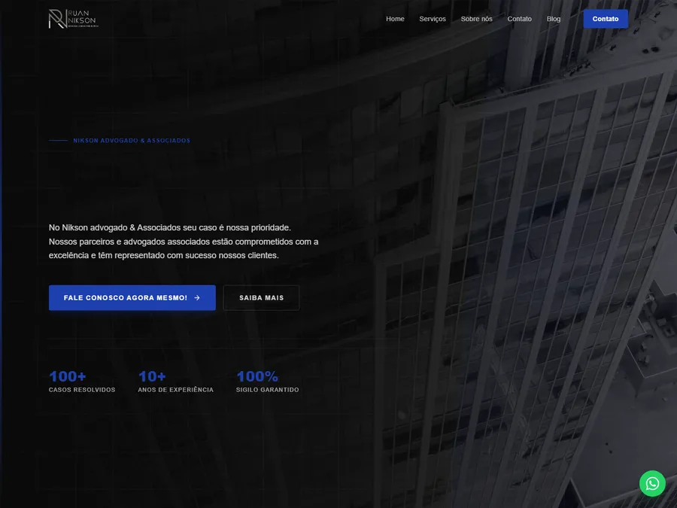Image resolution: width=677 pixels, height=508 pixels.
Task: Click the Nikson Advogado & Associados heading
Action: click(x=131, y=141)
